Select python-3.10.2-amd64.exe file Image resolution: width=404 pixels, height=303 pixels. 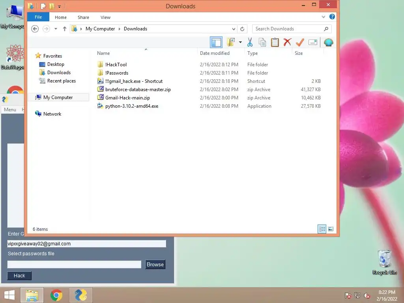132,106
